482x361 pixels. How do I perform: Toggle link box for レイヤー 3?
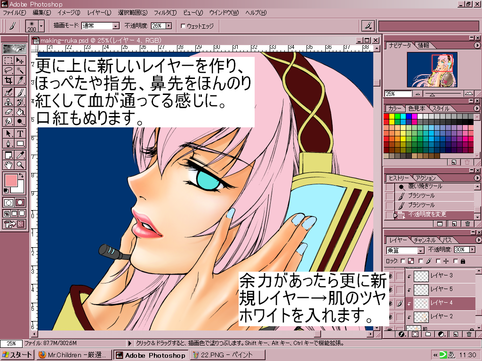point(400,276)
